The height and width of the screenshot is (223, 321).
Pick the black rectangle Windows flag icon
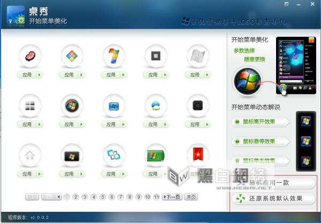click(72, 155)
